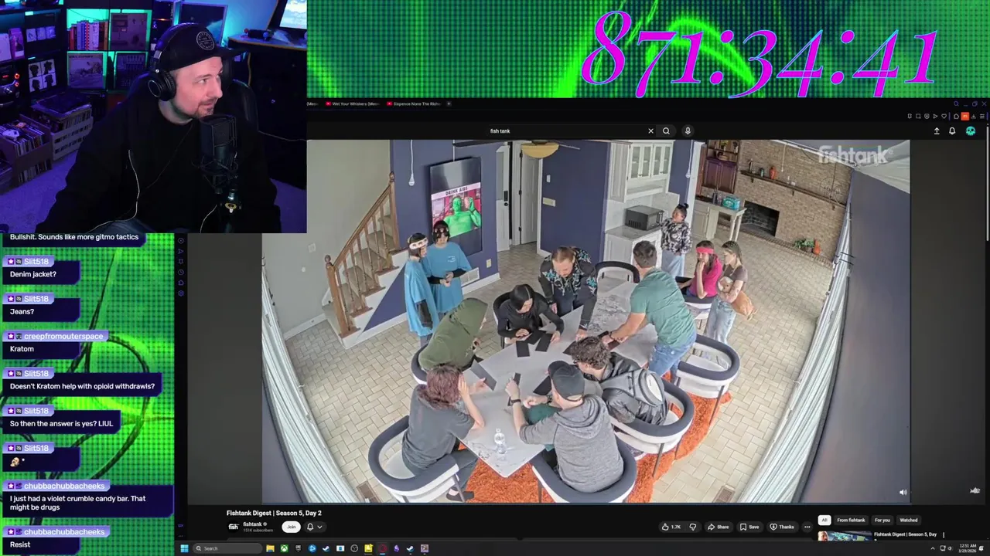This screenshot has width=990, height=556.
Task: Click the icon at the video's lower-right corner
Action: 975,490
